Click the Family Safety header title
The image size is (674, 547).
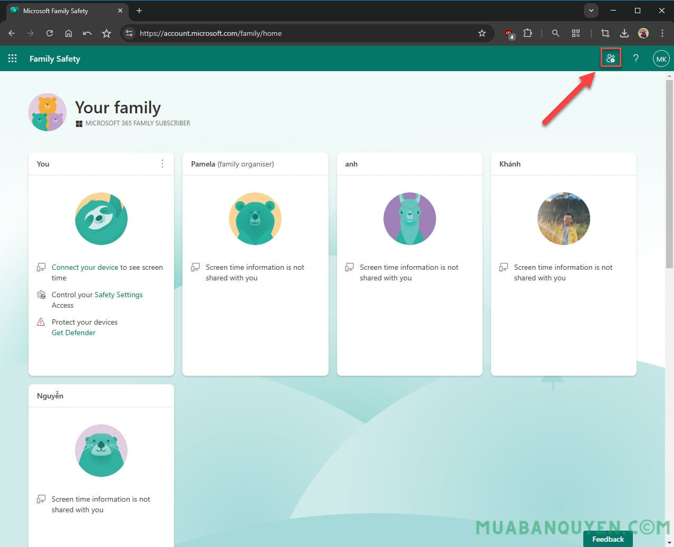[55, 58]
